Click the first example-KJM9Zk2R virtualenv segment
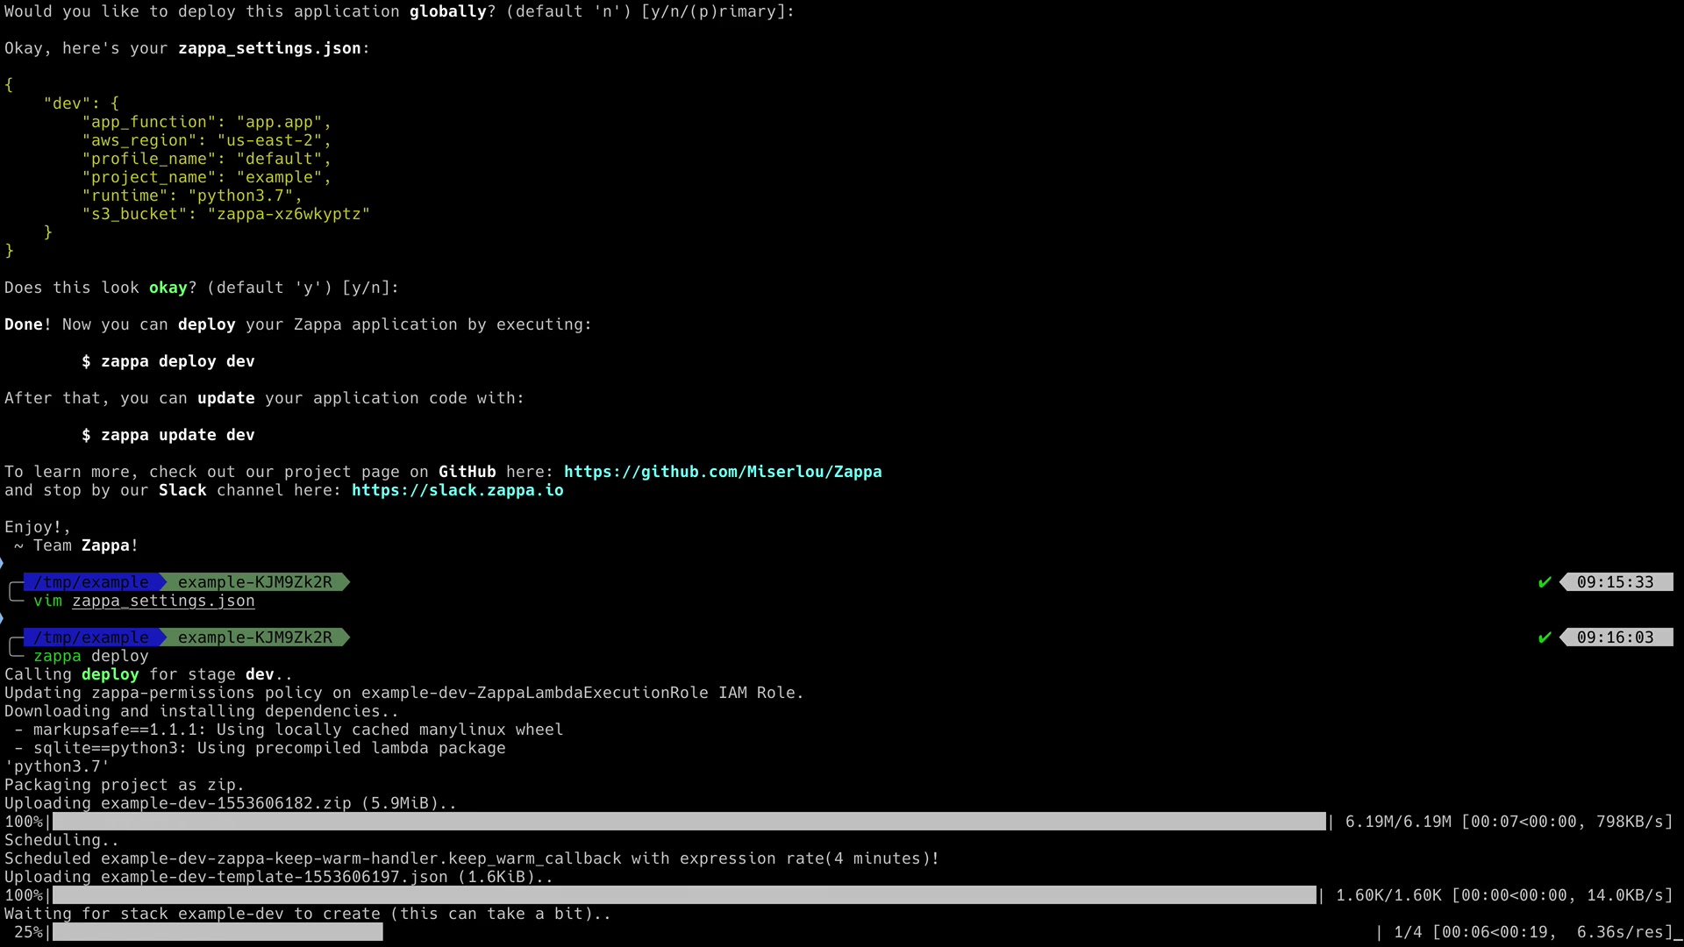1684x947 pixels. click(x=254, y=582)
